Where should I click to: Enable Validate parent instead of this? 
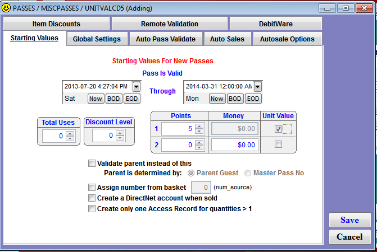(x=92, y=164)
